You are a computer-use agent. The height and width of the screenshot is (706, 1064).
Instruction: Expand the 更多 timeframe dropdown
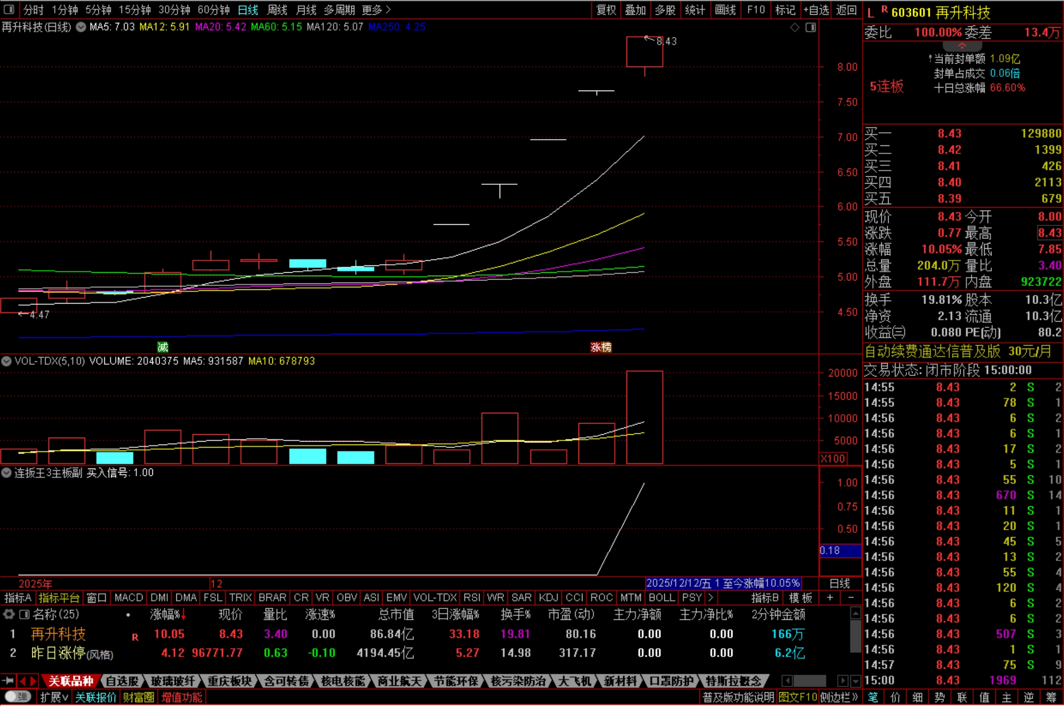coord(376,9)
